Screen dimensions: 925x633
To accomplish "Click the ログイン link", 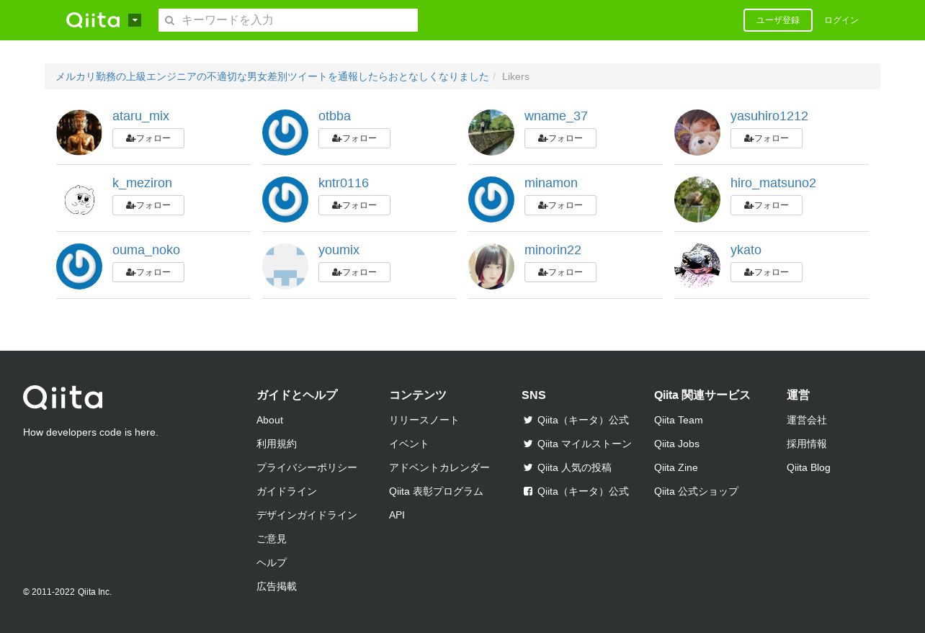I will coord(841,20).
